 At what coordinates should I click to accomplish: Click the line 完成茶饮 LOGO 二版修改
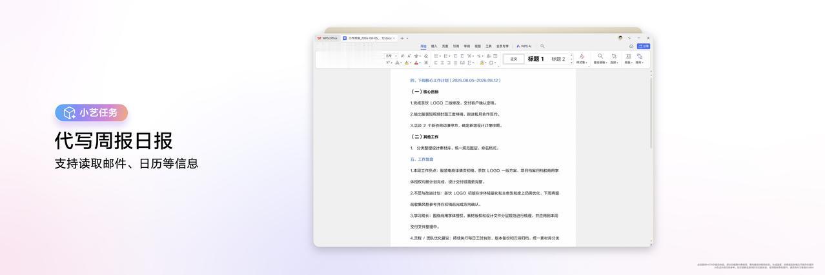click(x=453, y=103)
